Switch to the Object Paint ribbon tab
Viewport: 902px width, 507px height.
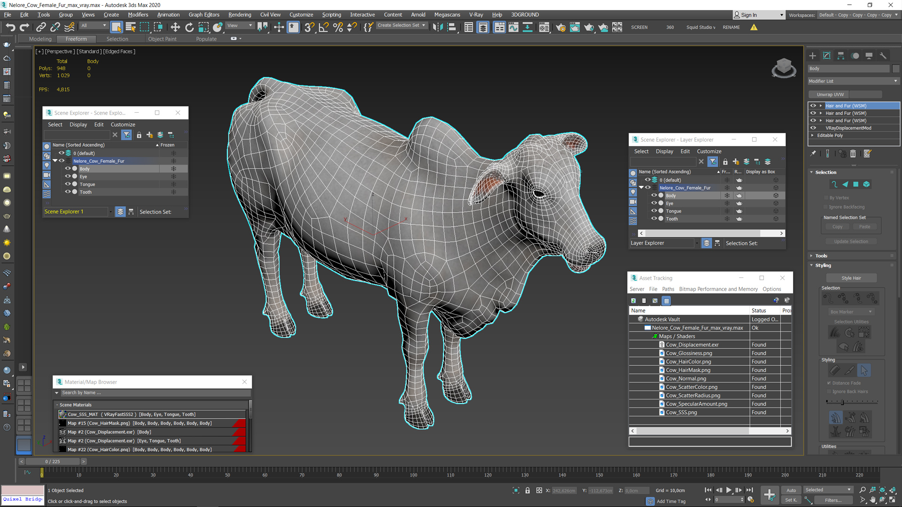tap(163, 39)
